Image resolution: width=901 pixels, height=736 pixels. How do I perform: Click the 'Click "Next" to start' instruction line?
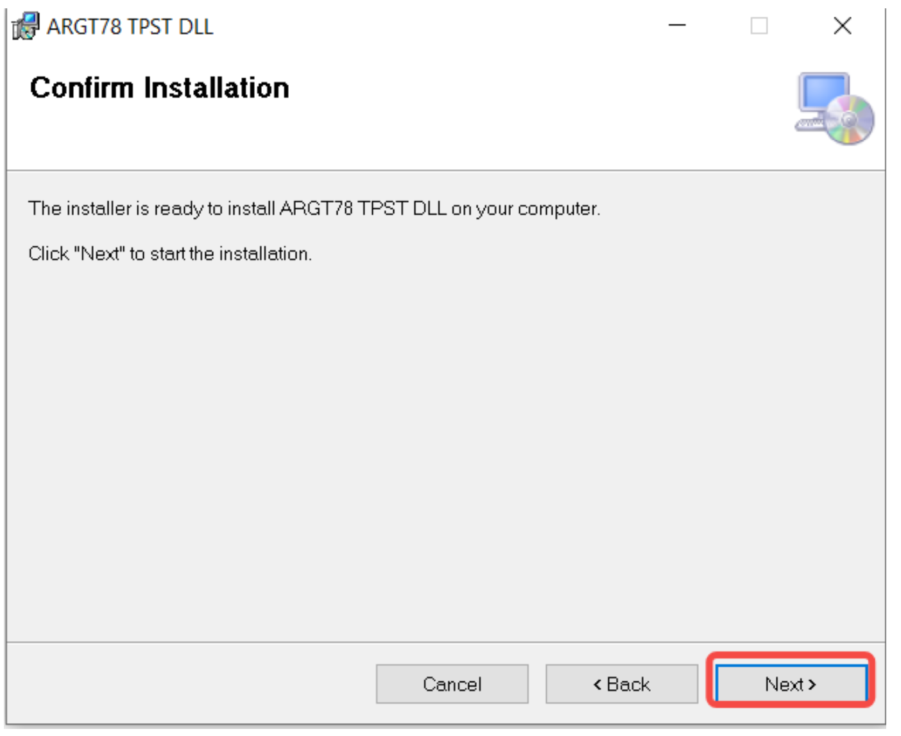click(170, 254)
